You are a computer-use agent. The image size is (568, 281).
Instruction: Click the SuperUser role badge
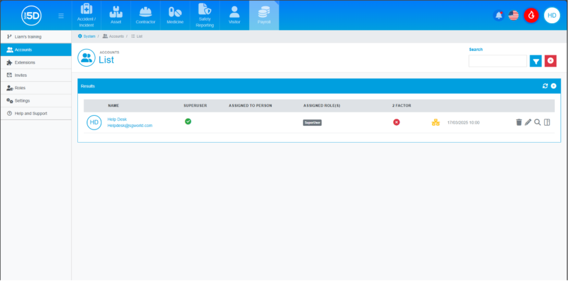312,123
